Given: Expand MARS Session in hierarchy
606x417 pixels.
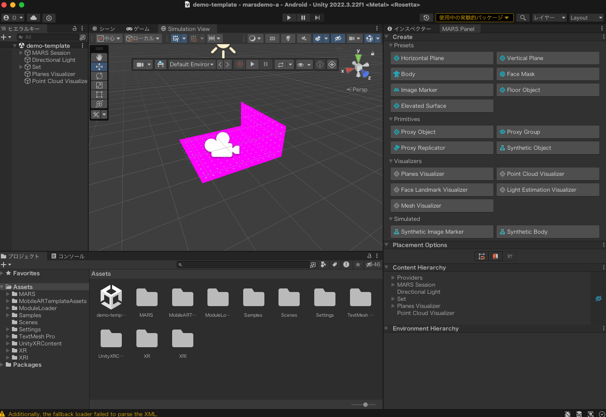Looking at the screenshot, I should point(21,53).
